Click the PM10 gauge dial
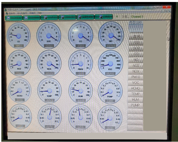This screenshot has width=178, height=142. [81, 63]
